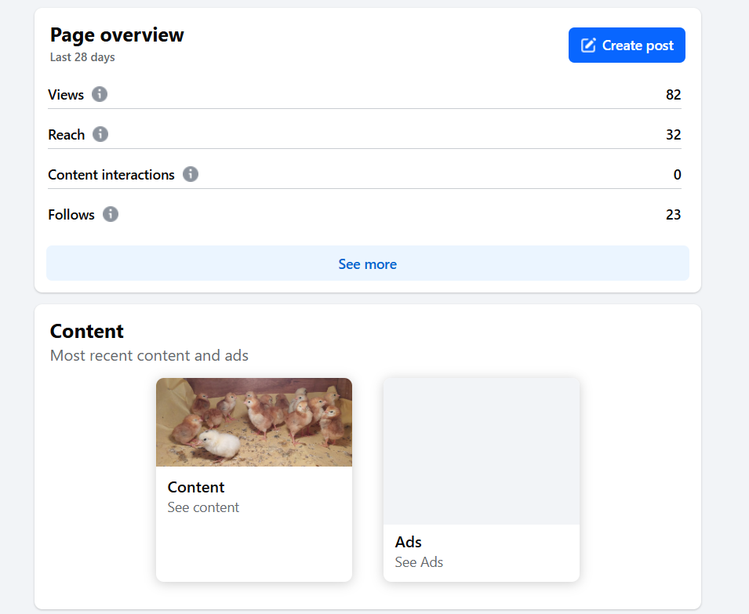Click the Last 28 days text
The width and height of the screenshot is (749, 614).
click(x=82, y=57)
